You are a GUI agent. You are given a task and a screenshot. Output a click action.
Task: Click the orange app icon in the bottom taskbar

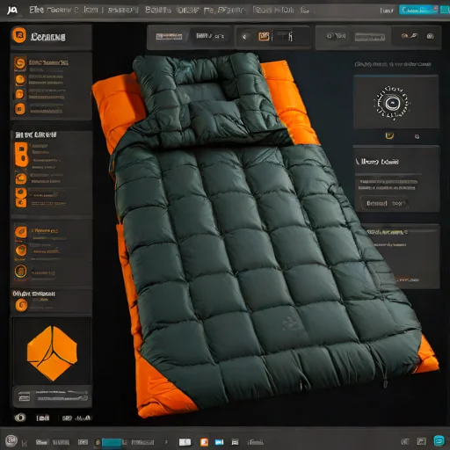[204, 442]
